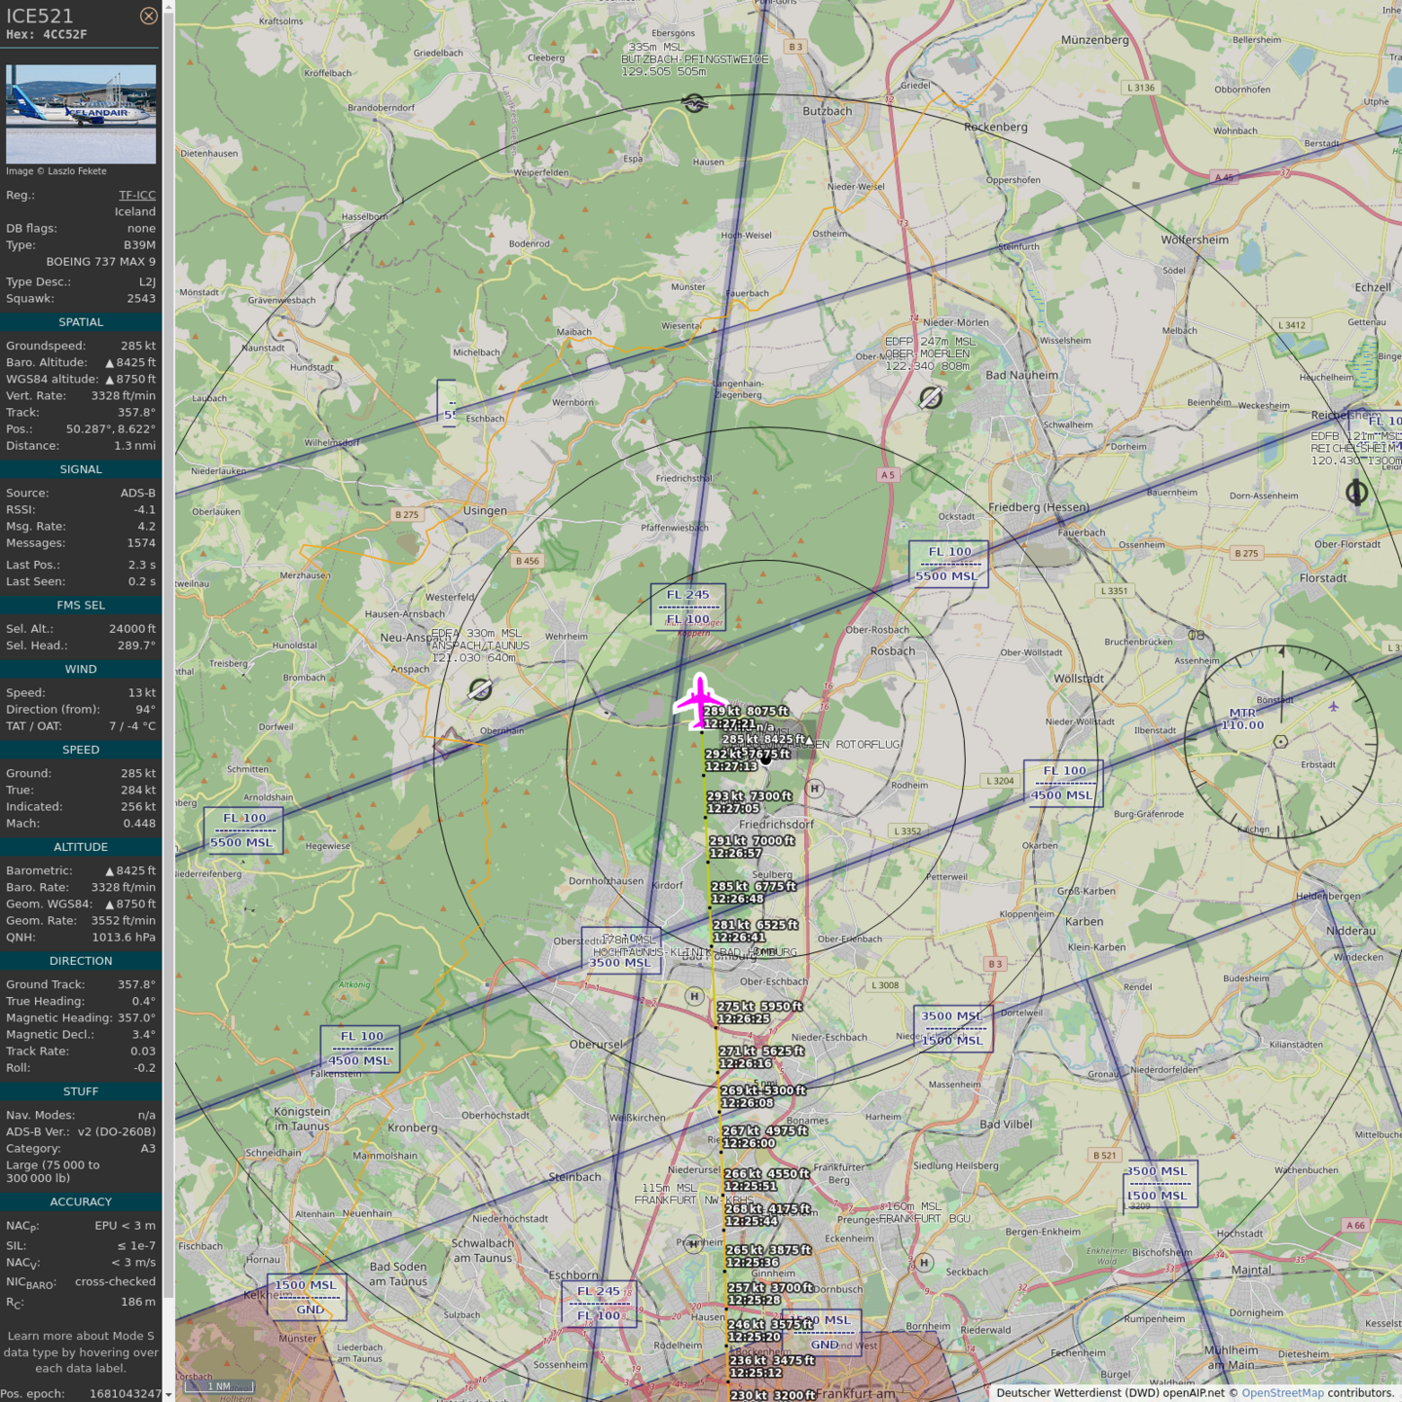The image size is (1402, 1402).
Task: Click the Anspach/Taunus EDFA airfield icon
Action: point(480,689)
